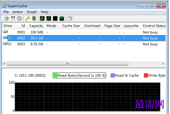Click the solid black graph toolbar icon
Viewport: 170px width, 114px height.
[55, 19]
